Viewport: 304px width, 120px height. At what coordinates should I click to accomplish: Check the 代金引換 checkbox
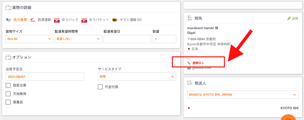click(x=100, y=87)
